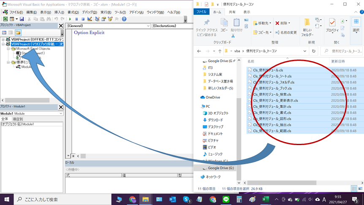364x205 pixels.
Task: Collapse the 標準モジュール folder node
Action: 8,62
